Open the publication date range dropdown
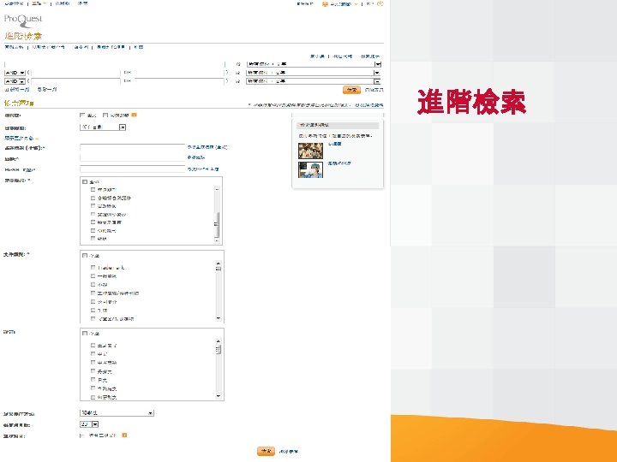The width and height of the screenshot is (617, 462). [103, 127]
